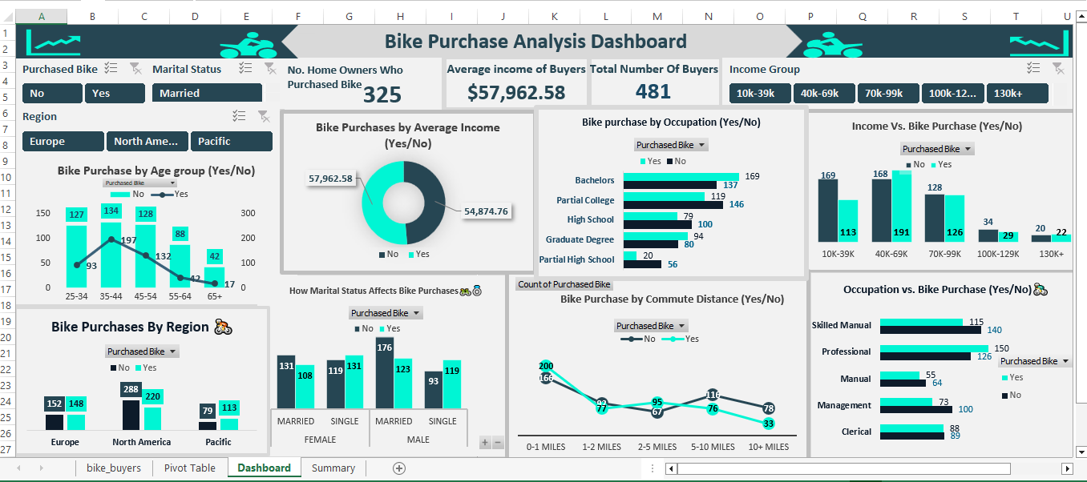
Task: Toggle the "Married" option in the Marital Status slicer
Action: [x=207, y=94]
